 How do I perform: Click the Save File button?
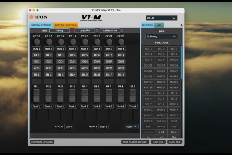[158, 142]
